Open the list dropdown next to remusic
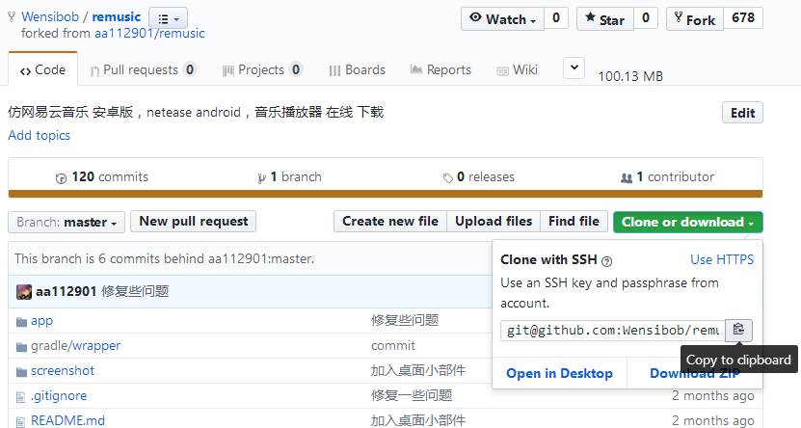Viewport: 801px width, 428px height. pyautogui.click(x=168, y=19)
